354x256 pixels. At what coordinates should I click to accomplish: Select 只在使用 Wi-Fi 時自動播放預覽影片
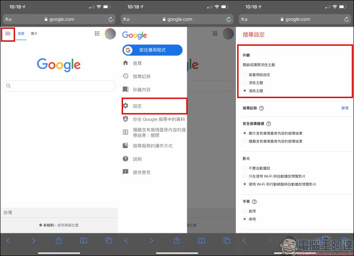245,176
